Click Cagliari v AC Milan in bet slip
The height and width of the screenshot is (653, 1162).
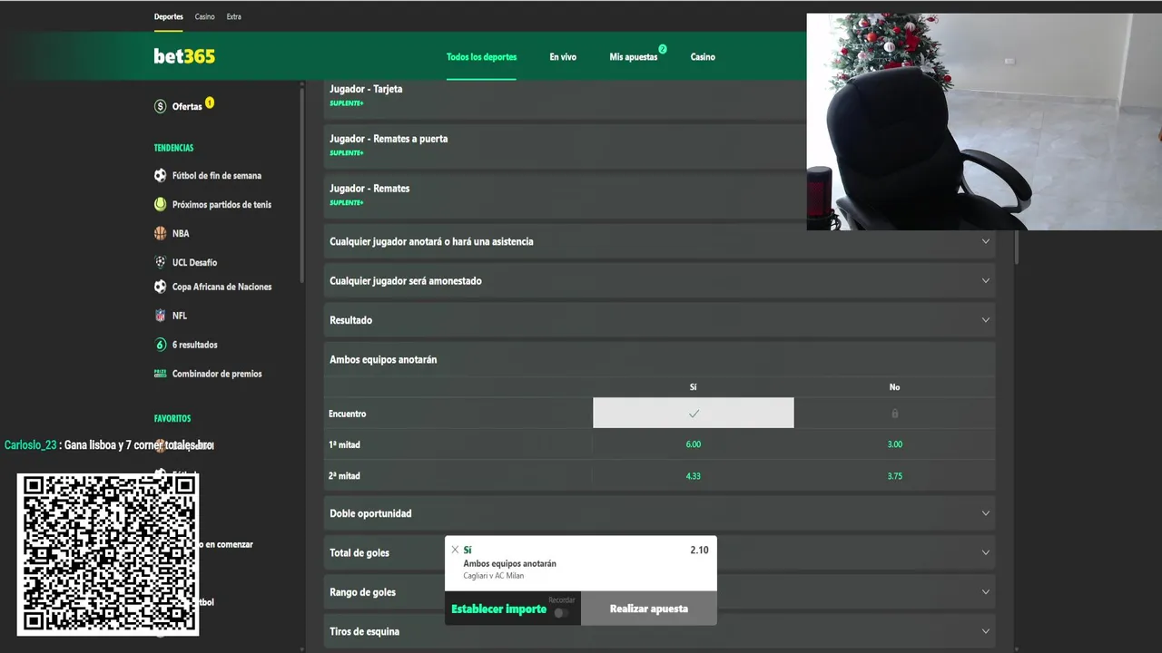pos(493,576)
